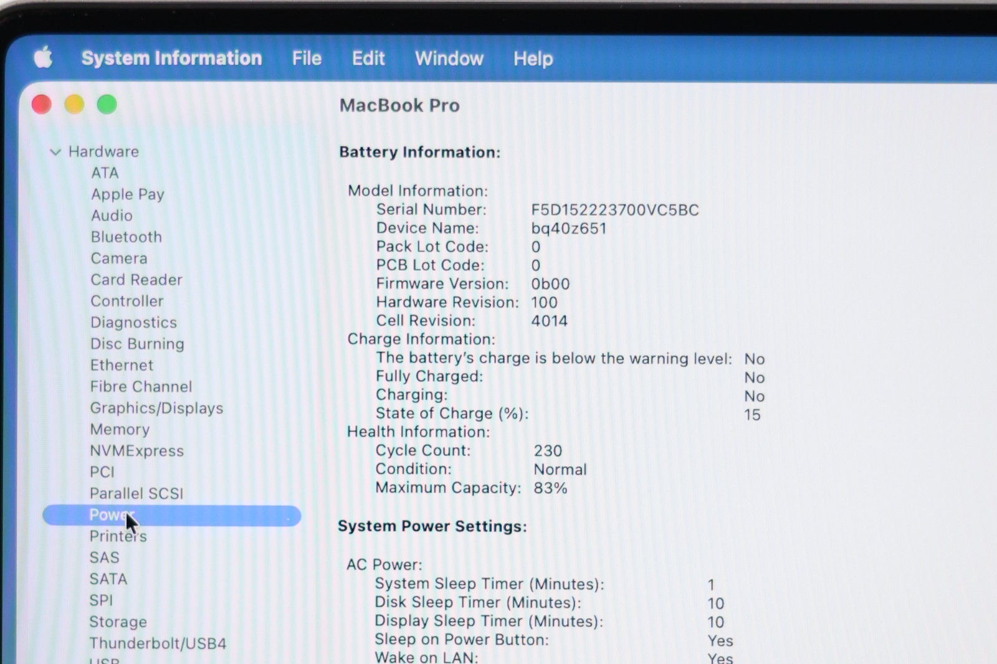The height and width of the screenshot is (664, 997).
Task: Click the Maximum Capacity 83% value
Action: [x=550, y=488]
